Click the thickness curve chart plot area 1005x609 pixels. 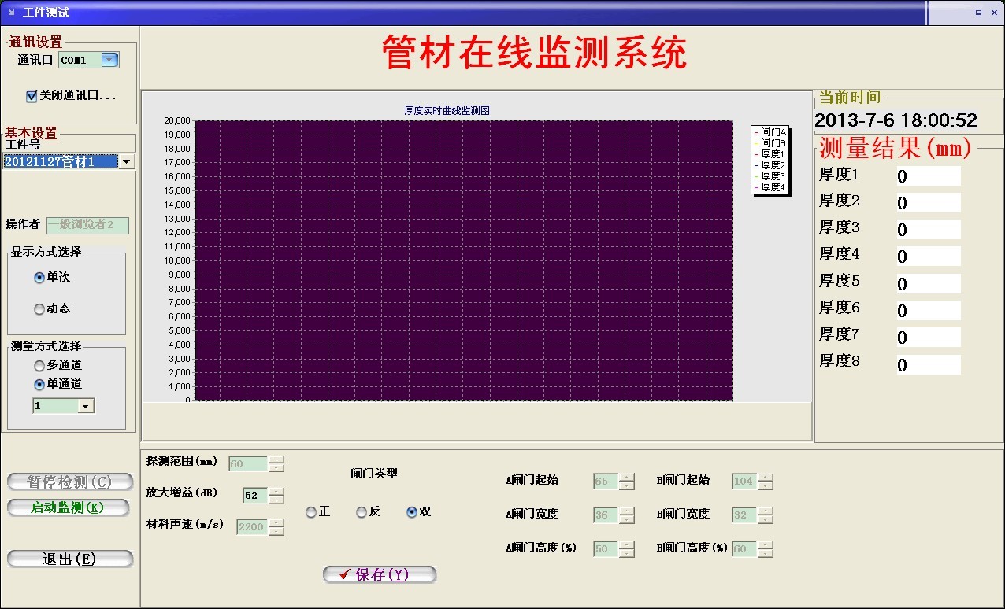coord(463,260)
